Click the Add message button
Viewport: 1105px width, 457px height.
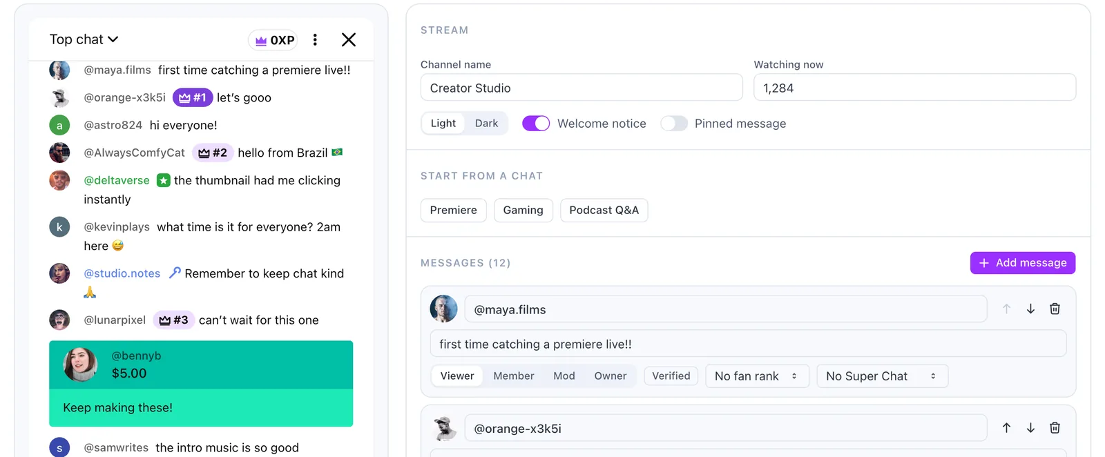[x=1023, y=263]
